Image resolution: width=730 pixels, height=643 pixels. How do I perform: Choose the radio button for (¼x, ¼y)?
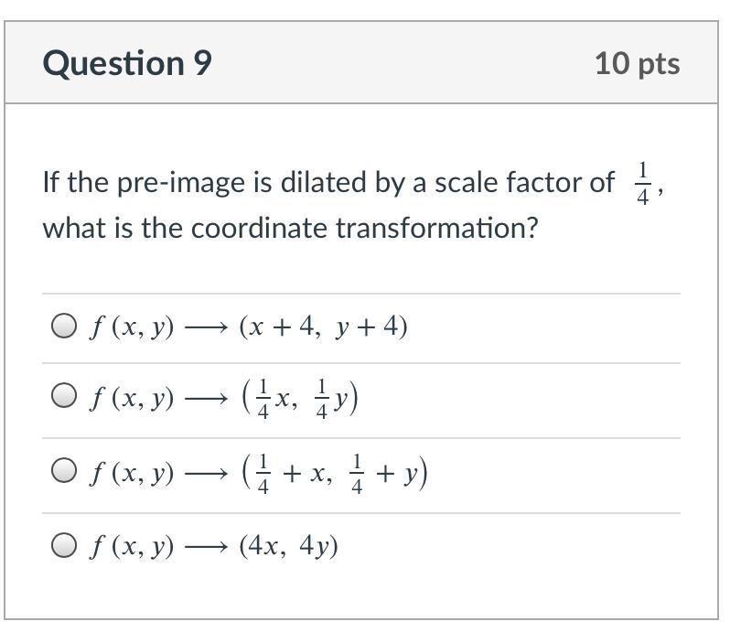coord(63,396)
